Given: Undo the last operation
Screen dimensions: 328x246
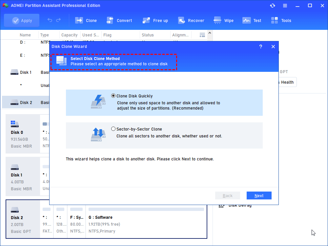Looking at the screenshot, I should pyautogui.click(x=50, y=20).
